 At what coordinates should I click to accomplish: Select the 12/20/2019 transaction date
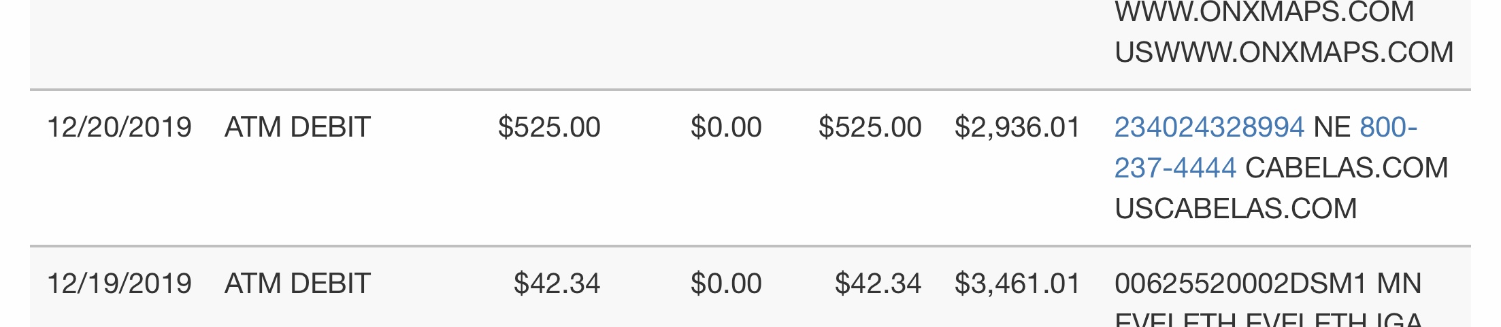(x=119, y=127)
